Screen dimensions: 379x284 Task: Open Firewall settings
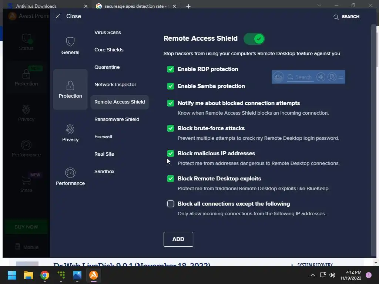click(103, 137)
